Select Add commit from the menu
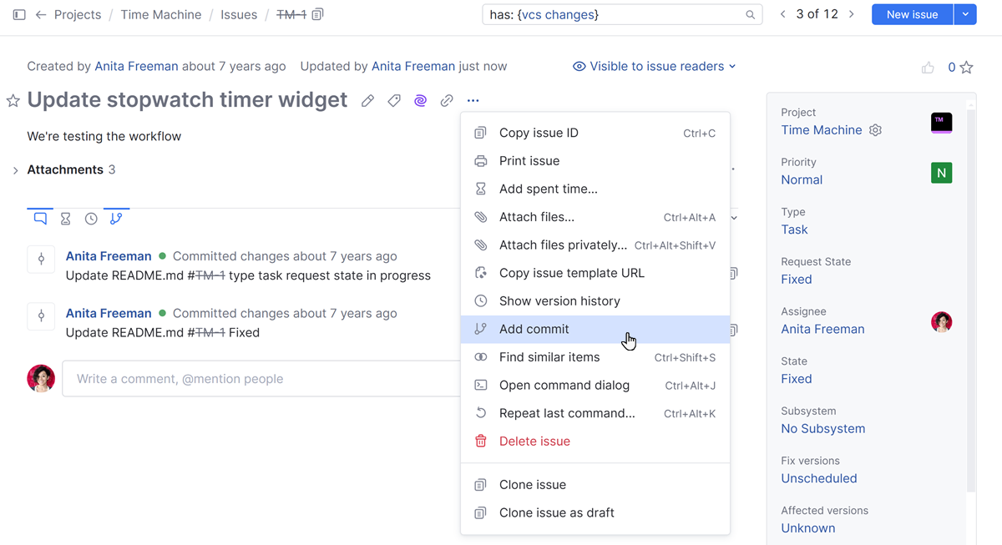 pyautogui.click(x=534, y=329)
